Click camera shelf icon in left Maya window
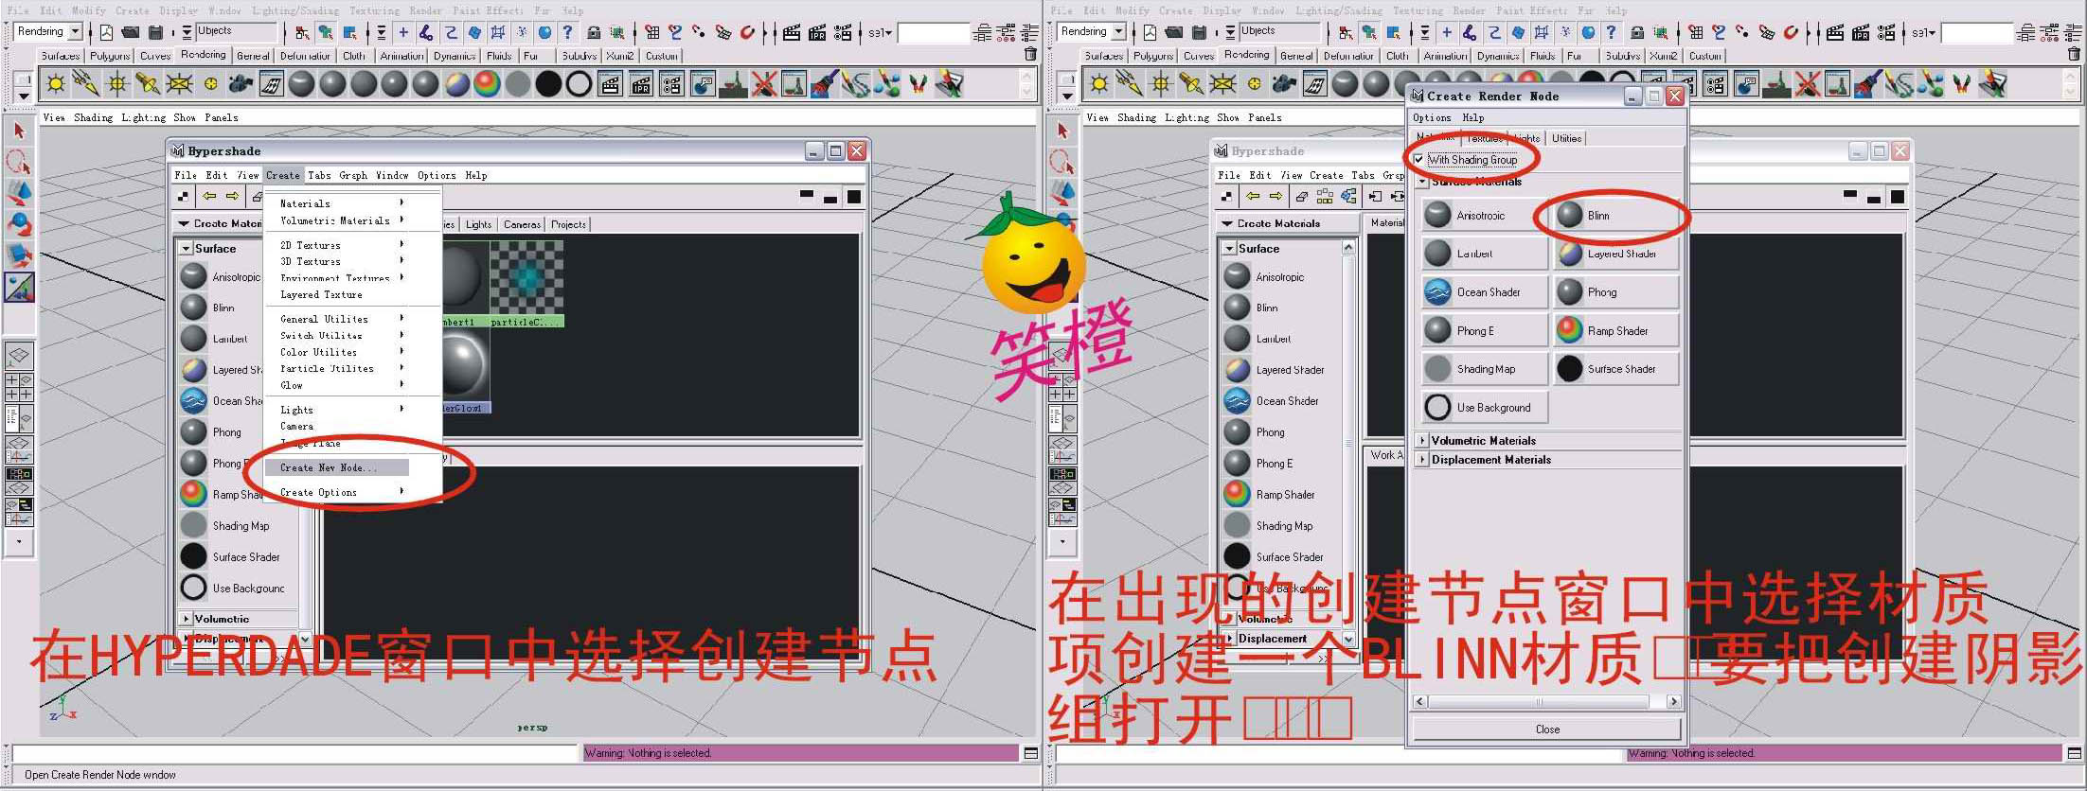2087x791 pixels. click(241, 84)
